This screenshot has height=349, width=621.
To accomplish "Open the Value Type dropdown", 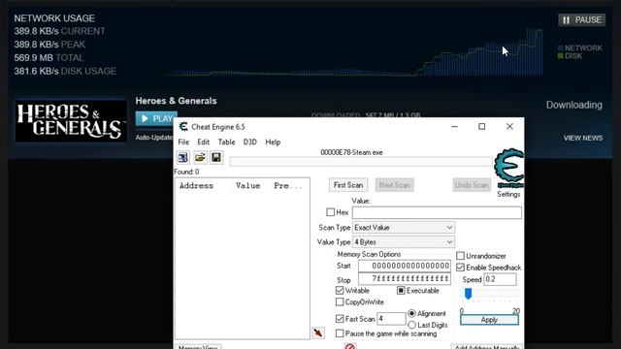I will coord(404,241).
